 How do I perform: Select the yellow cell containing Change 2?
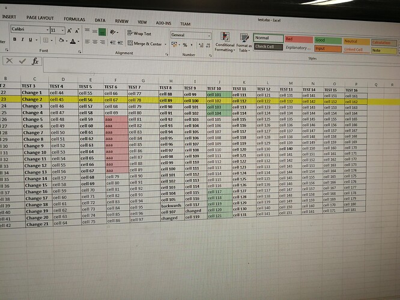pos(32,100)
